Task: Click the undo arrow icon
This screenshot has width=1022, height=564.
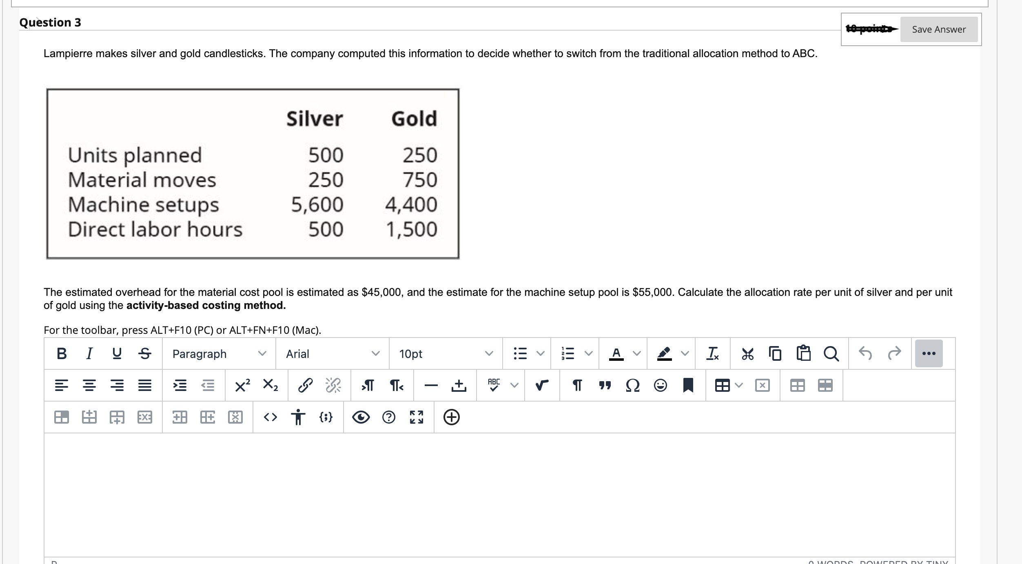Action: (865, 353)
